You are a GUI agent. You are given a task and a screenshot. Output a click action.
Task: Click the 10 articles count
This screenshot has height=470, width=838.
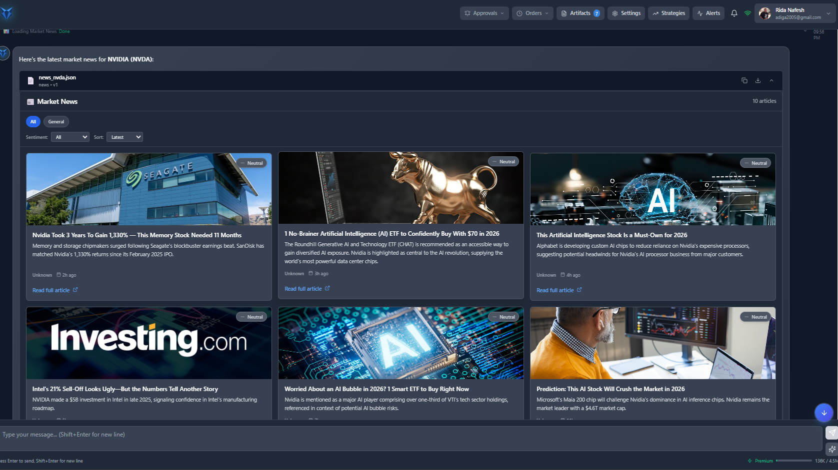click(764, 101)
